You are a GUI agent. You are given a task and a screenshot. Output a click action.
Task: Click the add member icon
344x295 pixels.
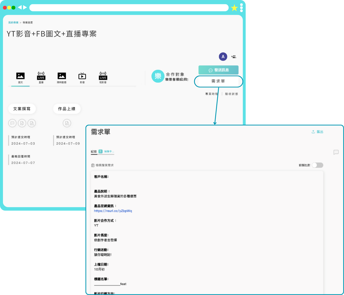(x=234, y=57)
